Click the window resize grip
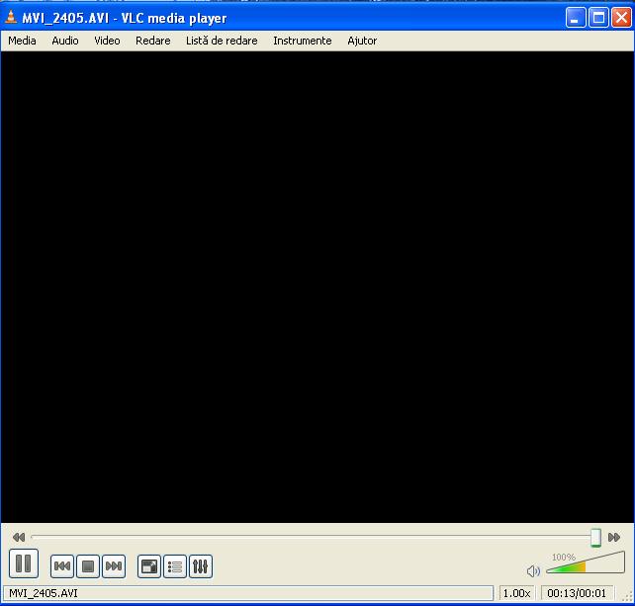Image resolution: width=635 pixels, height=606 pixels. [x=627, y=596]
